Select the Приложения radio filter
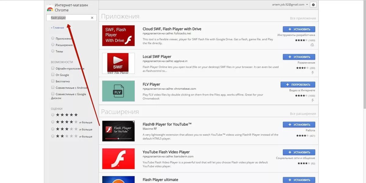This screenshot has height=183, width=366. coord(53,38)
